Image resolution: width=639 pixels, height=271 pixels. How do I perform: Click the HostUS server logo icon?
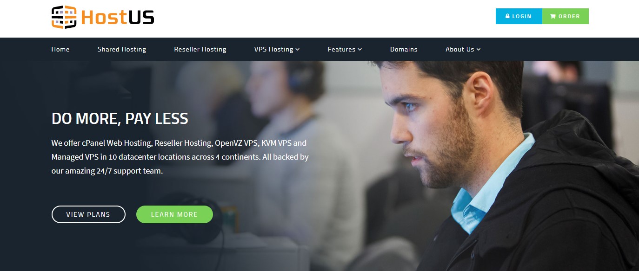pyautogui.click(x=64, y=17)
